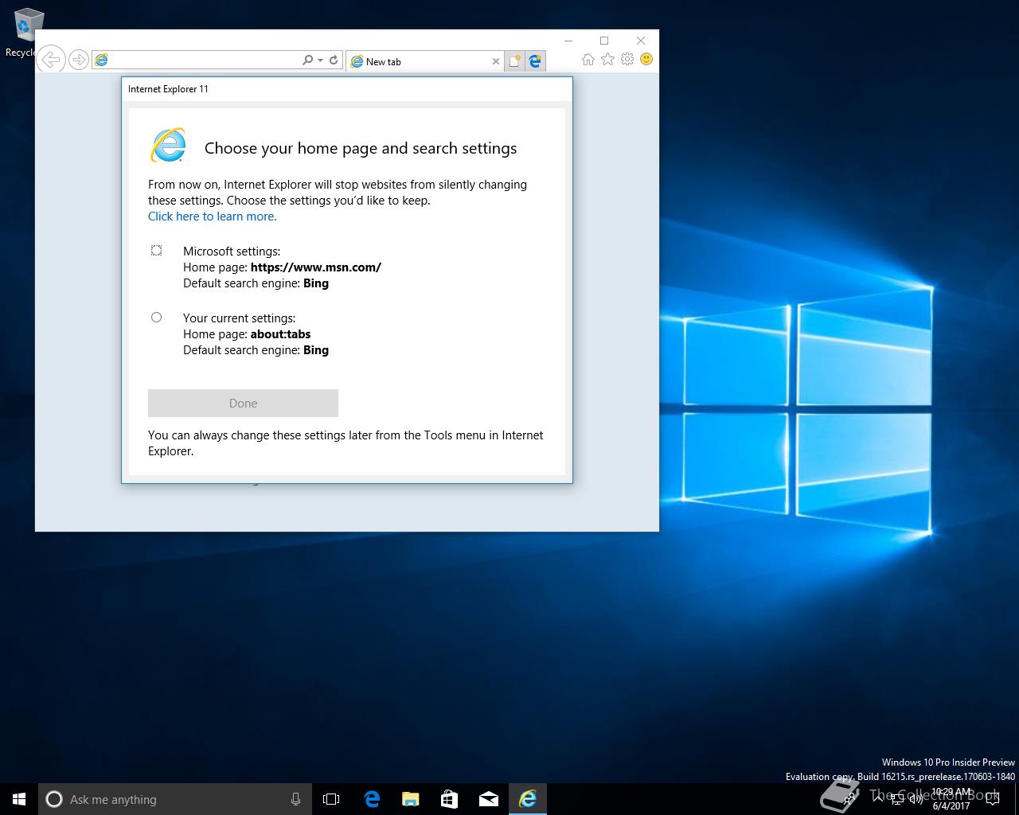Select the Your current settings radio option
This screenshot has width=1019, height=815.
click(156, 318)
